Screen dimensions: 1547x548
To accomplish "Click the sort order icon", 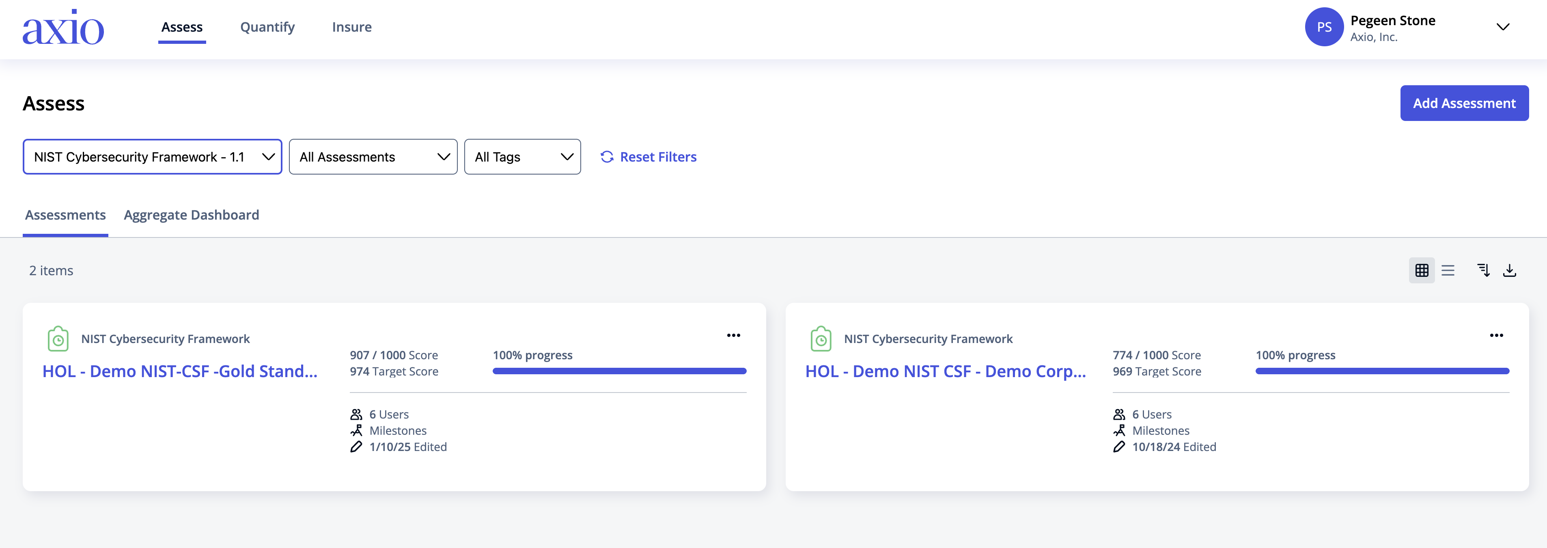I will click(1483, 270).
